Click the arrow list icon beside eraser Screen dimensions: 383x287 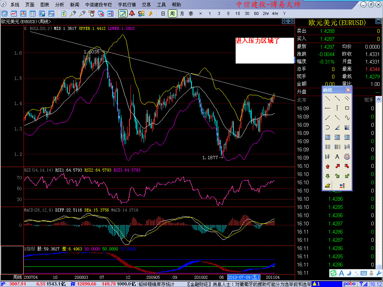[342, 186]
